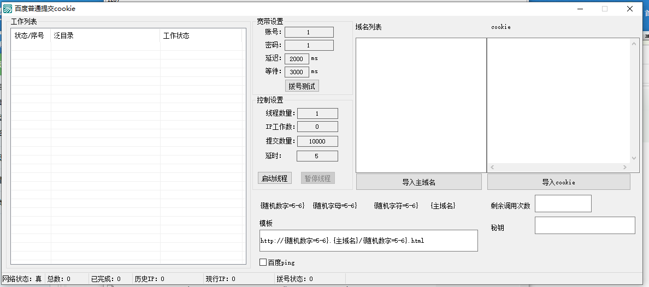Click the 导入cookie button
Screen dimensions: 649x287
tap(559, 182)
